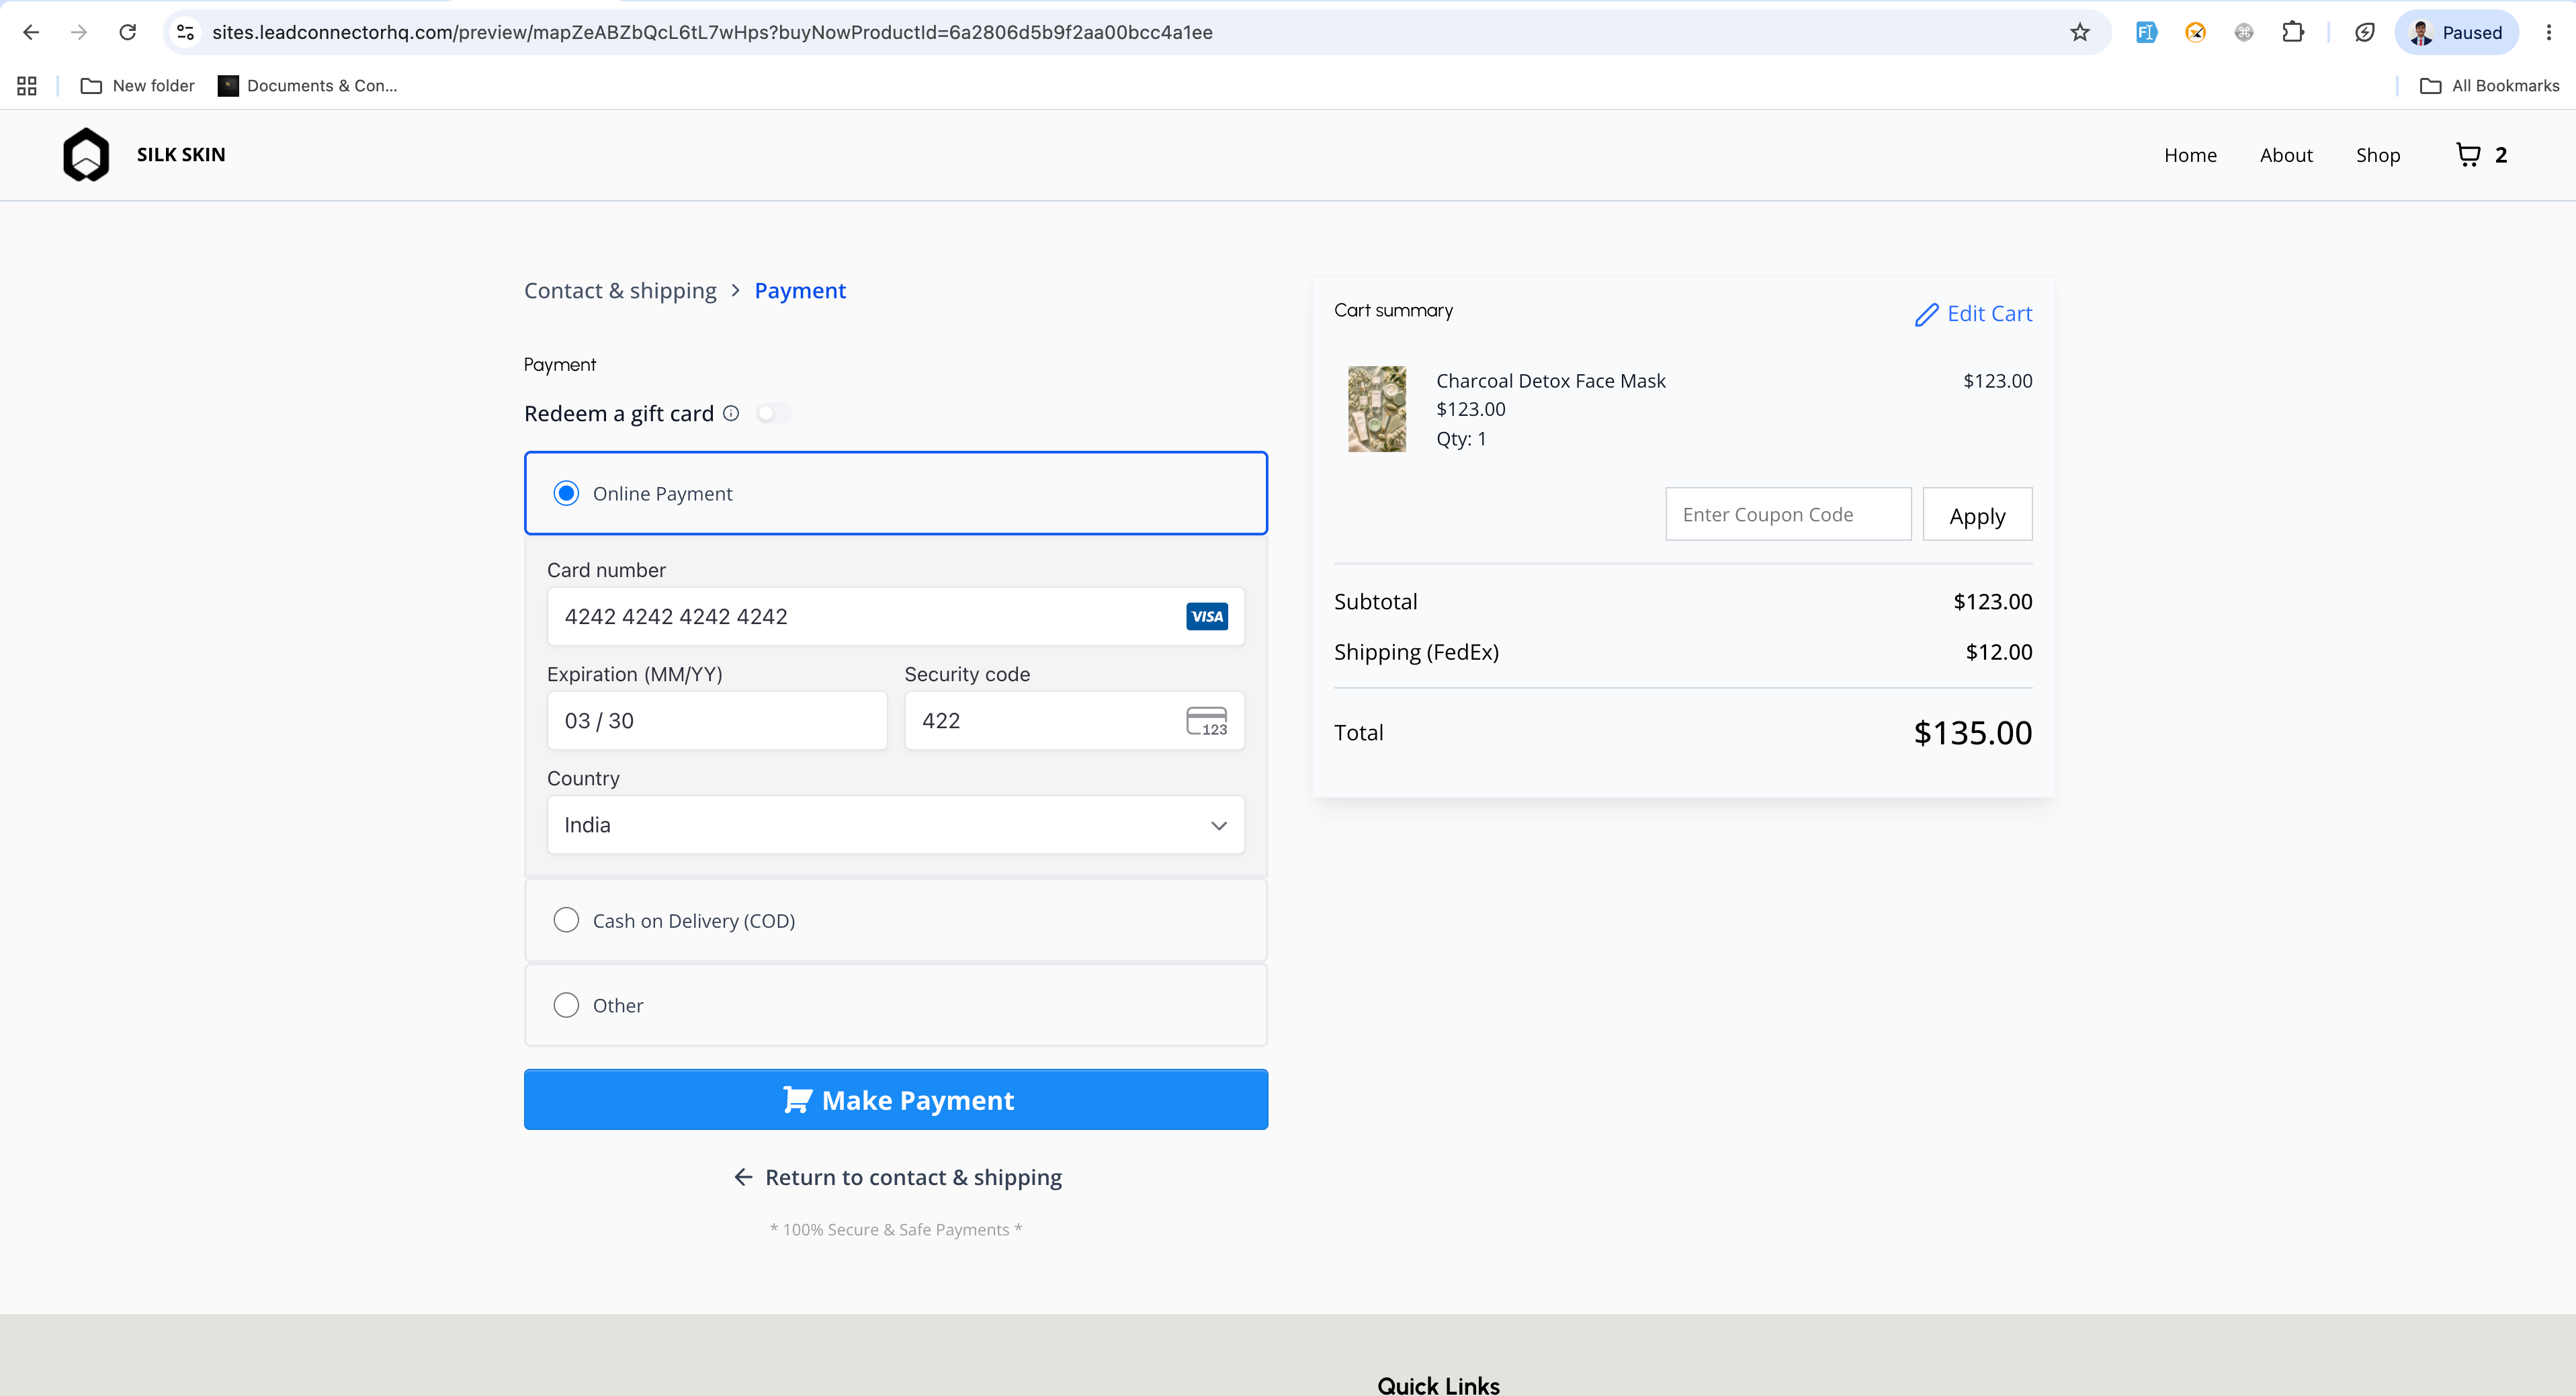Click the Cart summary heading
The width and height of the screenshot is (2576, 1396).
pyautogui.click(x=1393, y=310)
